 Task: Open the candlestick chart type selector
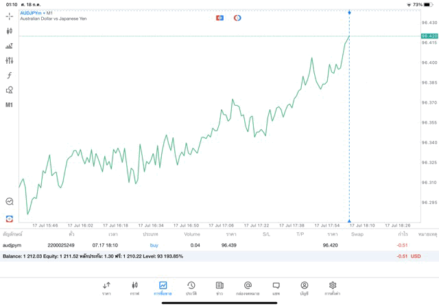coord(9,31)
